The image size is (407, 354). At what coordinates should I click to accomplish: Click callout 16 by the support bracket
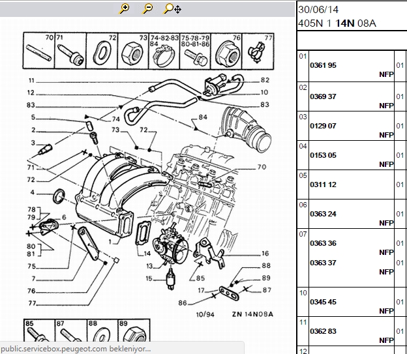tap(265, 254)
